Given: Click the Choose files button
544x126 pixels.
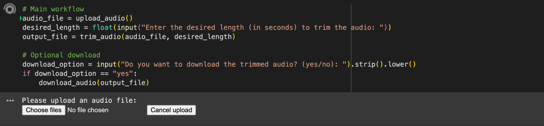Looking at the screenshot, I should pyautogui.click(x=44, y=110).
